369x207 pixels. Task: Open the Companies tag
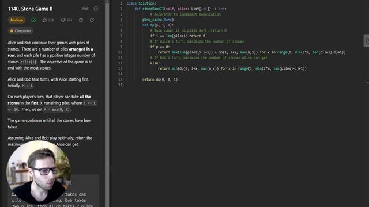point(21,31)
